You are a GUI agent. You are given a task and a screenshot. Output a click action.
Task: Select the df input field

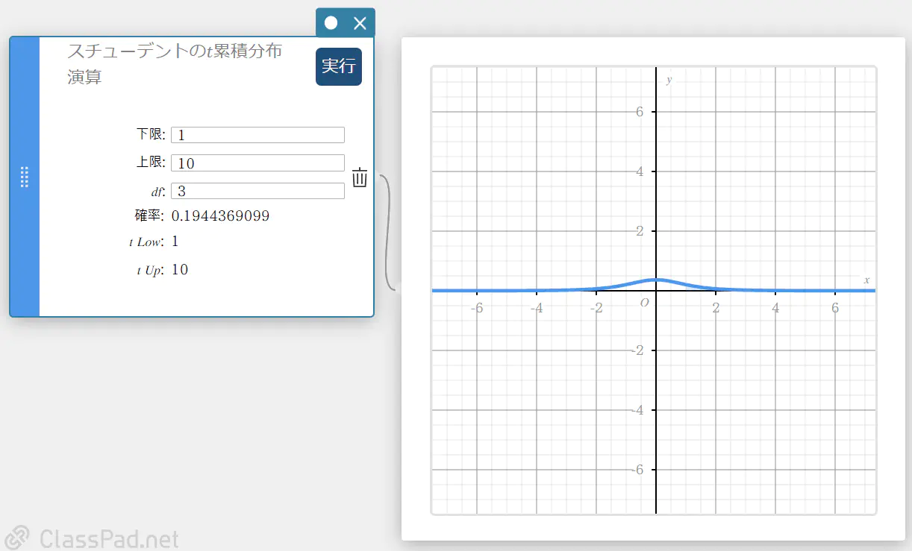(257, 192)
